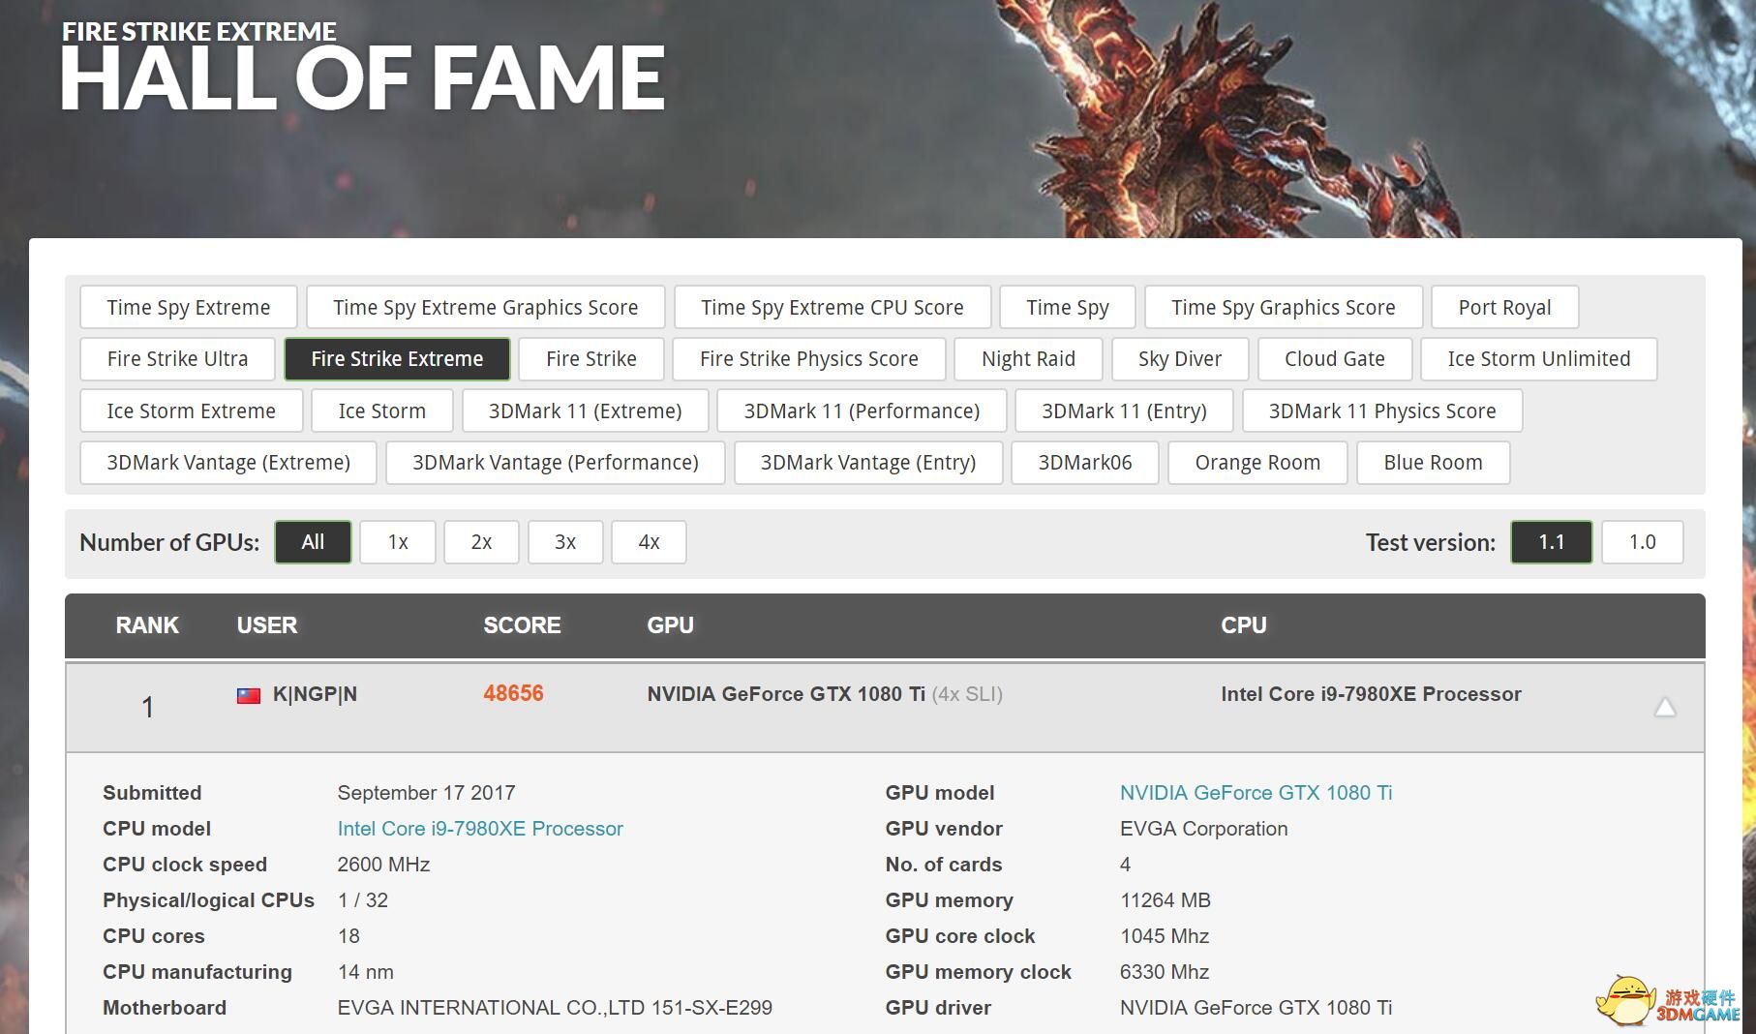Open the Intel Core i9-7980XE Processor link
This screenshot has width=1756, height=1034.
(480, 829)
